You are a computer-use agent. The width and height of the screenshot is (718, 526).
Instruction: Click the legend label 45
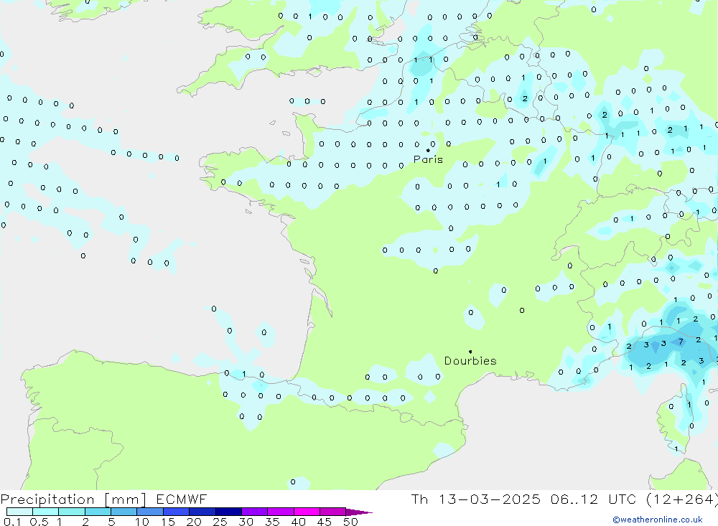pyautogui.click(x=325, y=522)
